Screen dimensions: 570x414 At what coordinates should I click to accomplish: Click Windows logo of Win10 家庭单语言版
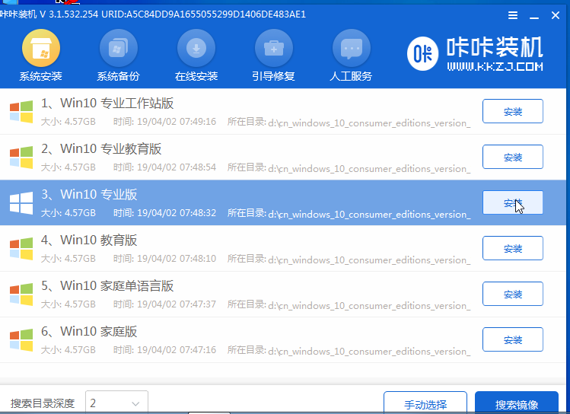[21, 295]
